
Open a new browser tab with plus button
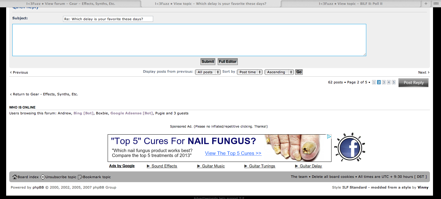[x=426, y=4]
